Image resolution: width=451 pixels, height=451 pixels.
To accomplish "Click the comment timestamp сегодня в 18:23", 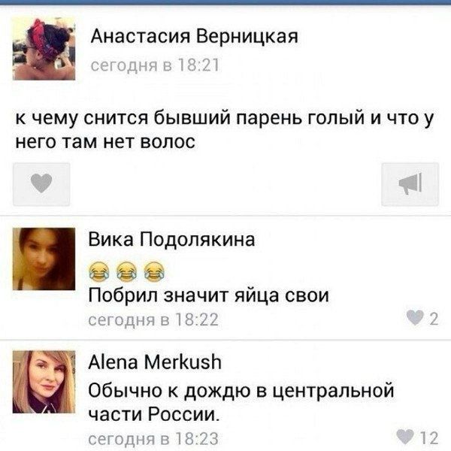I will coord(153,439).
